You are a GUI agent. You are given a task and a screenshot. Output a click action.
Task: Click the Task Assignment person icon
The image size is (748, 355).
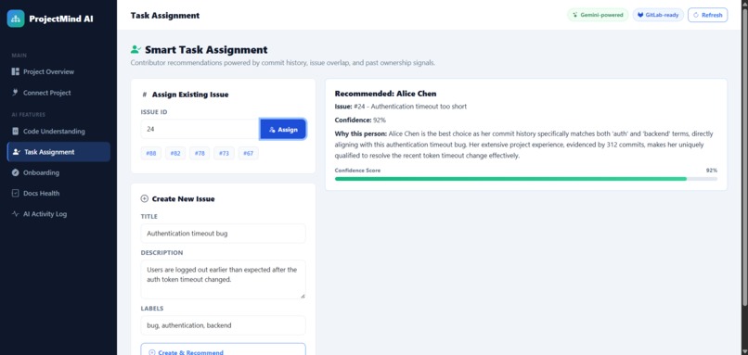point(16,152)
